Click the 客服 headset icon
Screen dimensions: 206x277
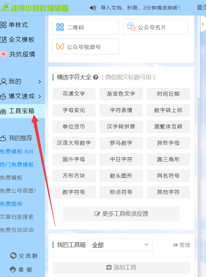[13, 269]
